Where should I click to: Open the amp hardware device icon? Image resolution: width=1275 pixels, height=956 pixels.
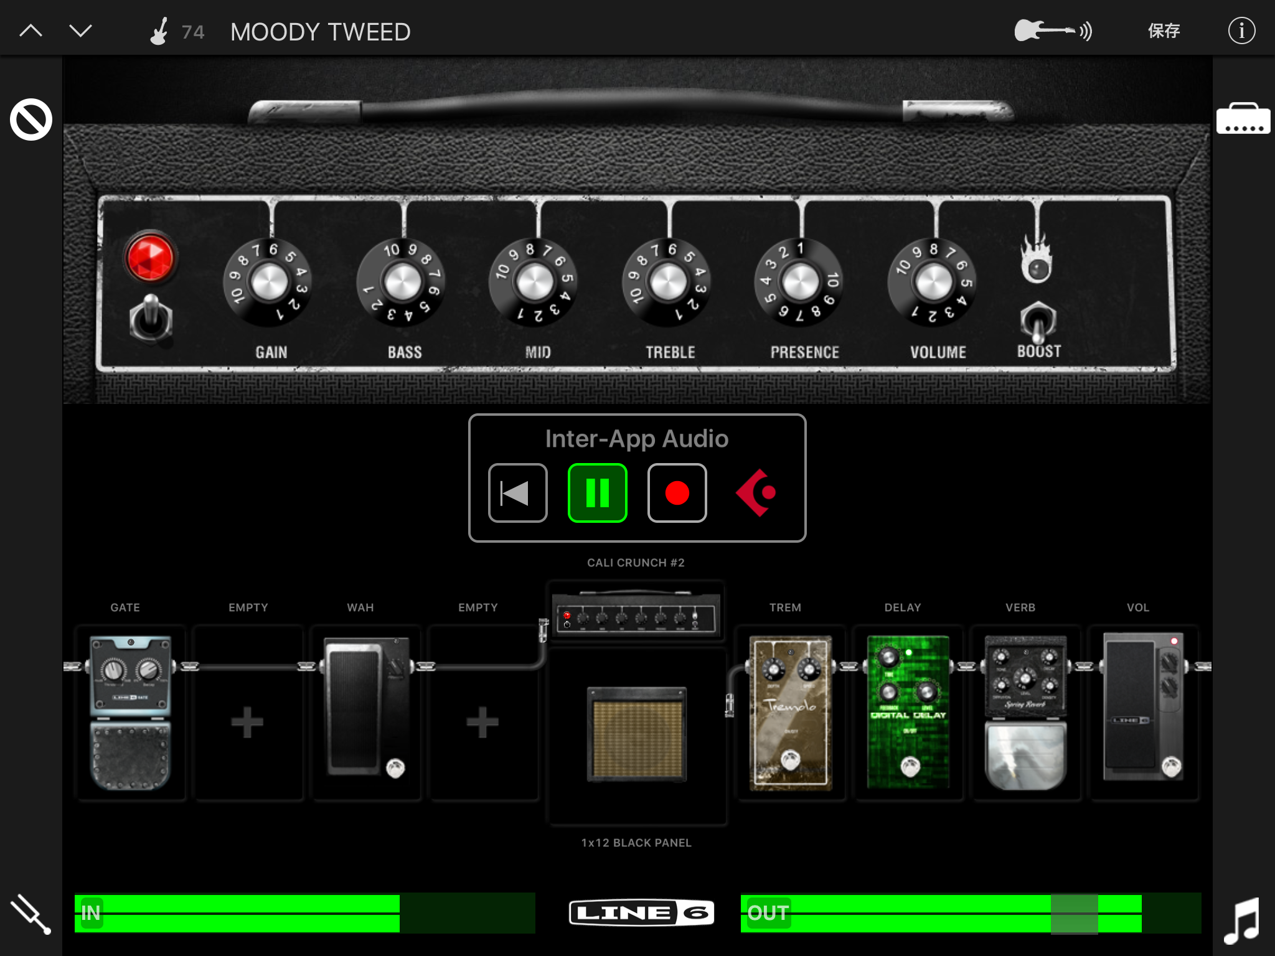coord(1243,118)
